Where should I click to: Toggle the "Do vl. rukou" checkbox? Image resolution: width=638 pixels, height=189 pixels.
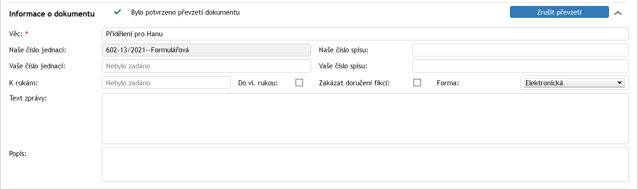[x=299, y=83]
